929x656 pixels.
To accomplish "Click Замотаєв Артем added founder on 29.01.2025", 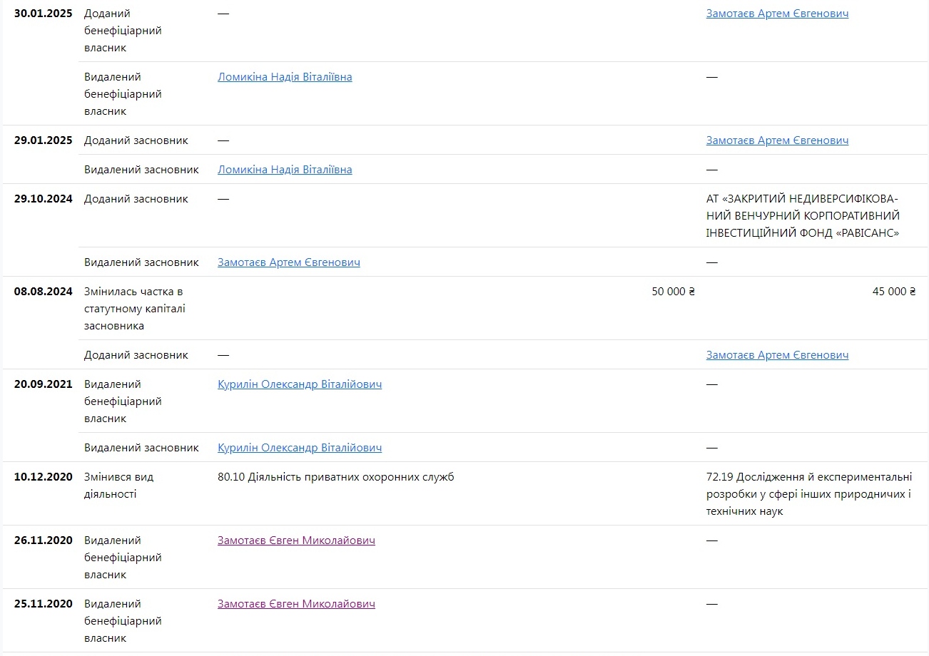I will coord(777,140).
